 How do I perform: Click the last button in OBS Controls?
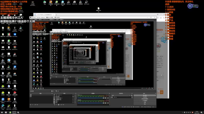[145, 104]
